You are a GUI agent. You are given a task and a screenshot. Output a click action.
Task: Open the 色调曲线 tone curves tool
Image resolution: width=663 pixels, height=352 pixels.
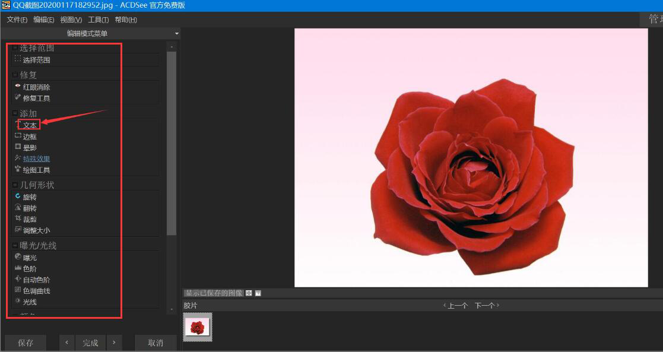click(x=36, y=291)
